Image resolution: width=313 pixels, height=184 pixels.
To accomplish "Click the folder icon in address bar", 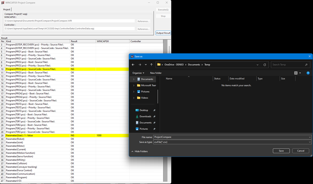I will 159,64.
